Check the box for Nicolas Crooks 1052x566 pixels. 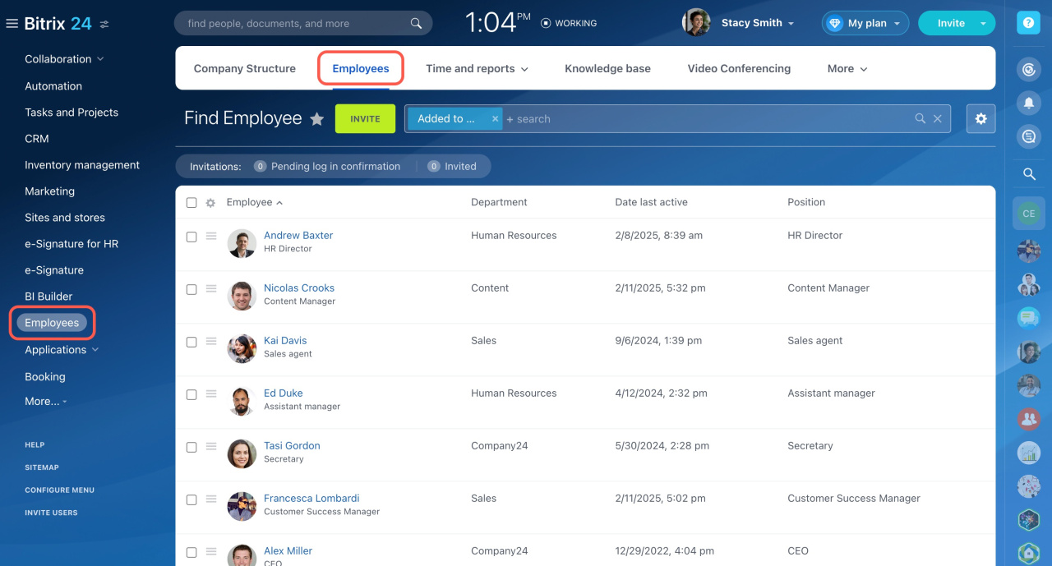191,289
